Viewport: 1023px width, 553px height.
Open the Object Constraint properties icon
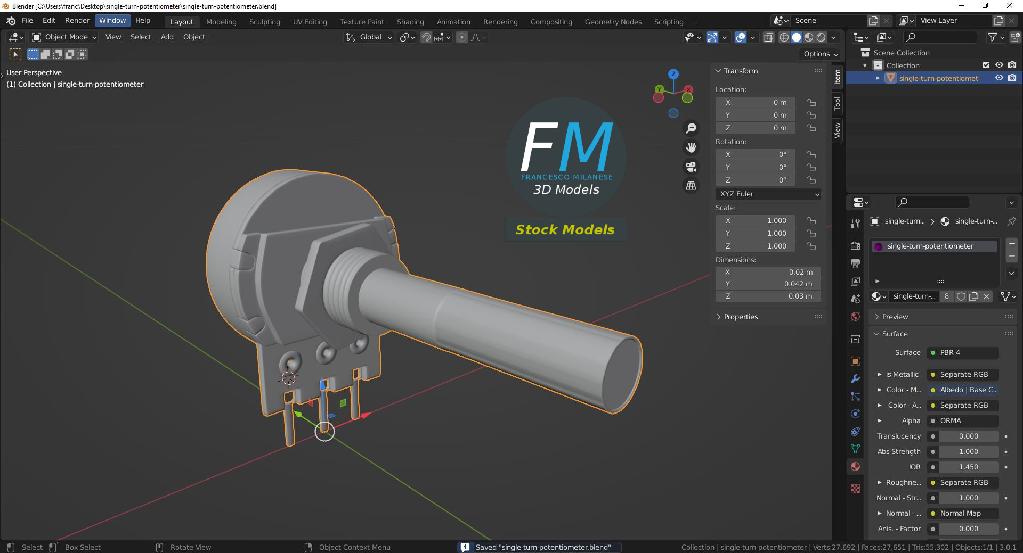855,432
